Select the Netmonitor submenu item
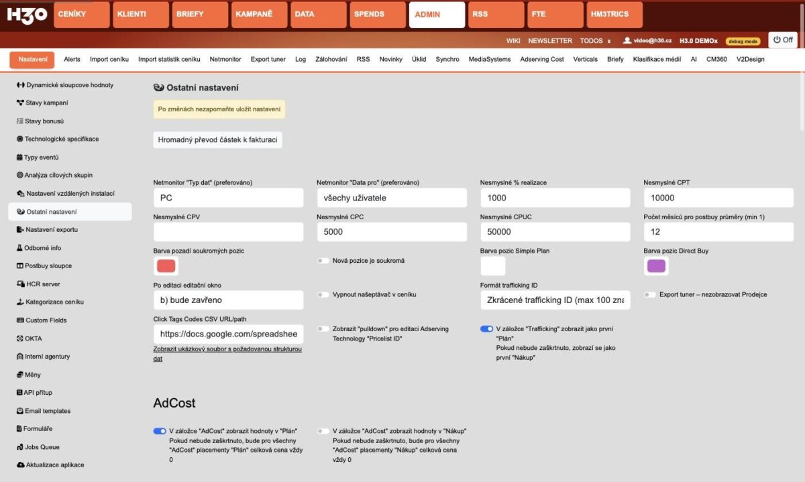 [225, 59]
